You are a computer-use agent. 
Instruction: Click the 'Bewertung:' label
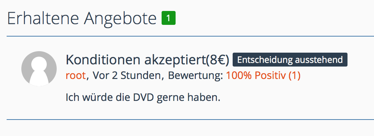click(x=195, y=76)
